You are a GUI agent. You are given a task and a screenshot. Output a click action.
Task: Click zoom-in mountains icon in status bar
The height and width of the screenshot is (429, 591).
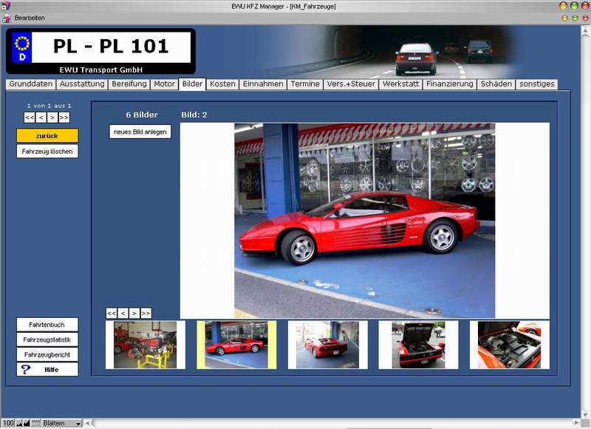coord(27,423)
